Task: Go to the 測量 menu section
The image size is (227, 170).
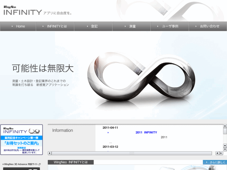Action: tap(131, 26)
